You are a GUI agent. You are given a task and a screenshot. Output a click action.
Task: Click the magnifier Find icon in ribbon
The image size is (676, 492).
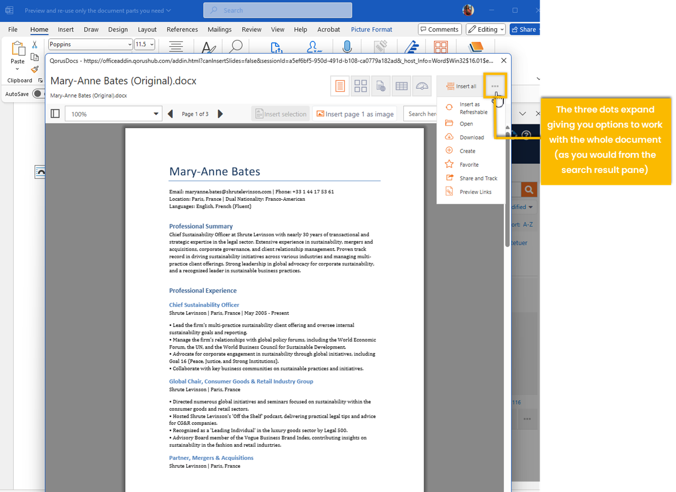[x=236, y=47]
